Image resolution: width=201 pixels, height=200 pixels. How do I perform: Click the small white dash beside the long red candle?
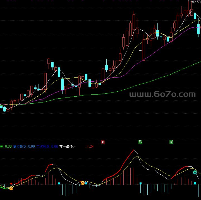click(140, 50)
